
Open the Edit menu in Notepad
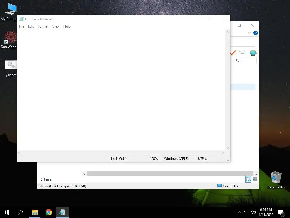[31, 26]
